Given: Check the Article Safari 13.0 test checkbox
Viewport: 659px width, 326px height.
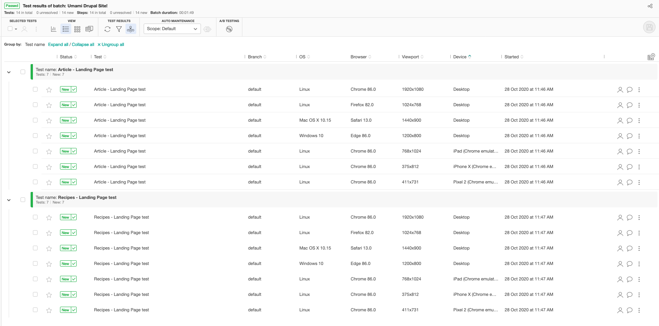Looking at the screenshot, I should pos(35,120).
